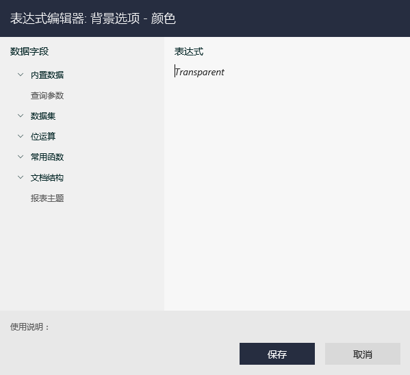410x375 pixels.
Task: Select the 位运算 tree label
Action: click(x=43, y=136)
